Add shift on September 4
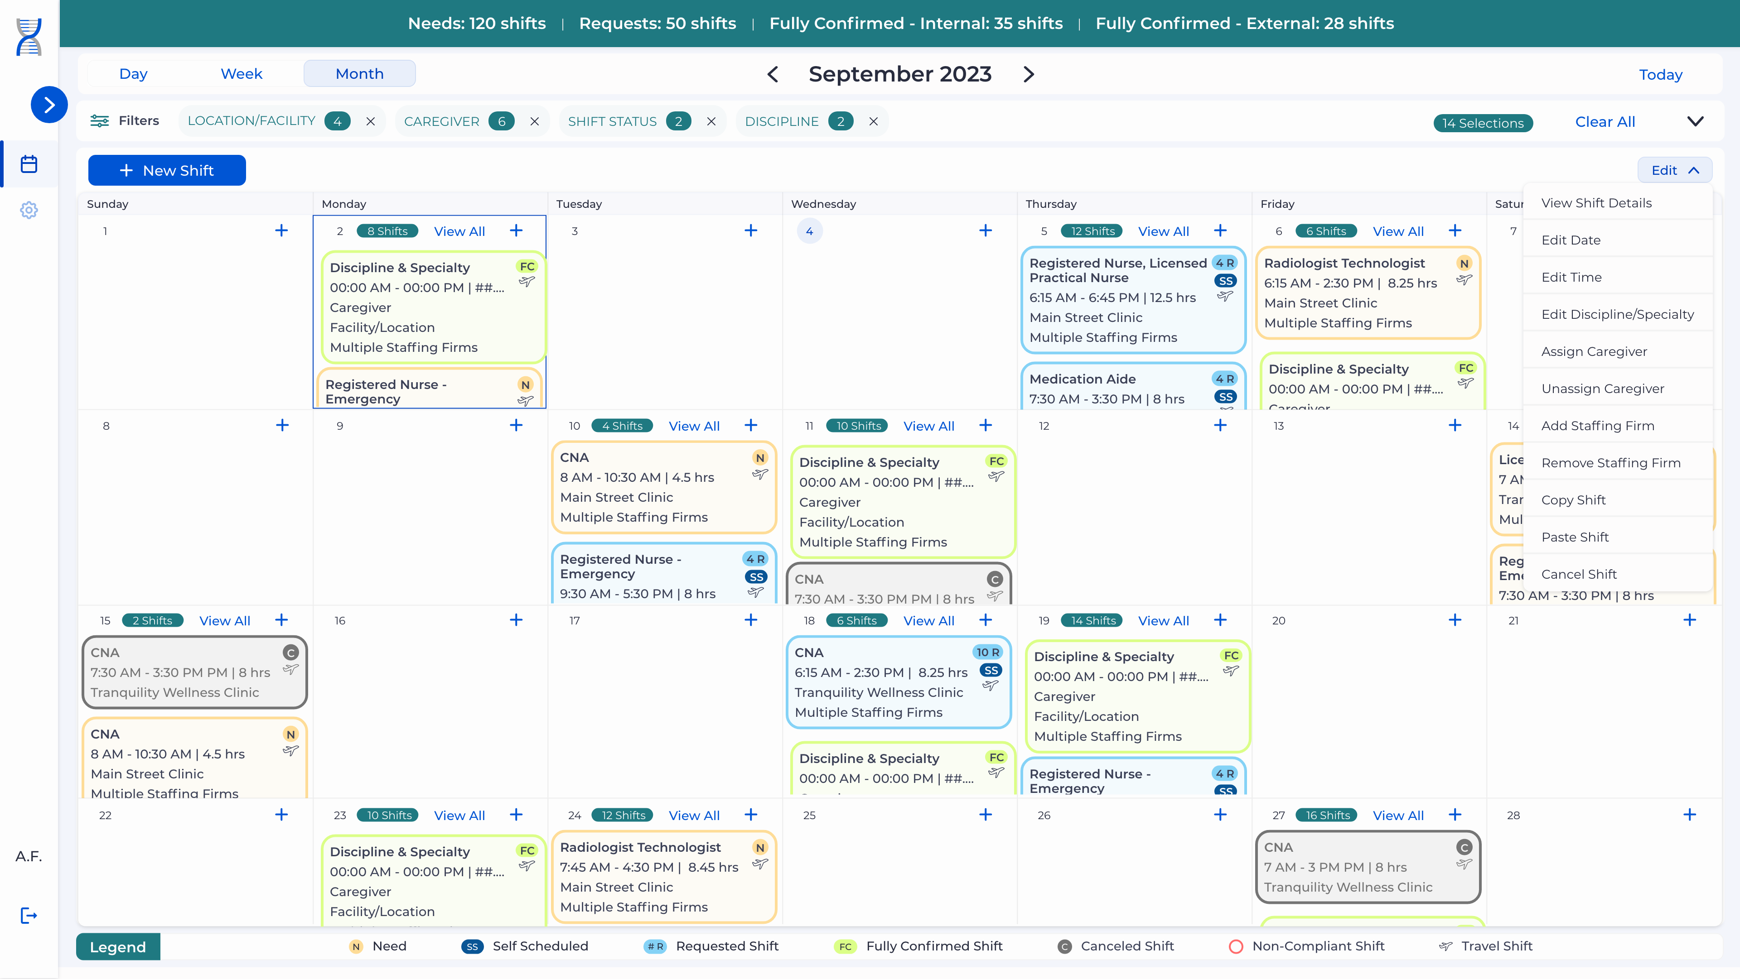This screenshot has width=1740, height=979. coord(986,231)
